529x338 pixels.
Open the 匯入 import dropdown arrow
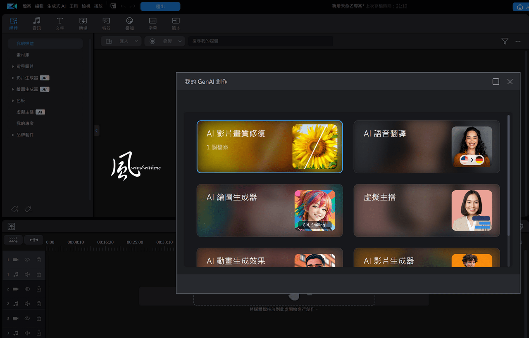tap(136, 41)
